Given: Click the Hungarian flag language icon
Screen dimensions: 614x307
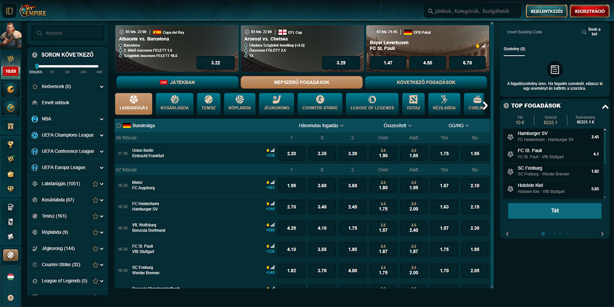Looking at the screenshot, I should coord(10,277).
